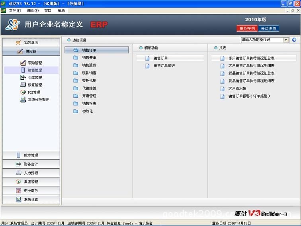Click the 仓库管理 icon
The image size is (301, 226).
[23, 77]
